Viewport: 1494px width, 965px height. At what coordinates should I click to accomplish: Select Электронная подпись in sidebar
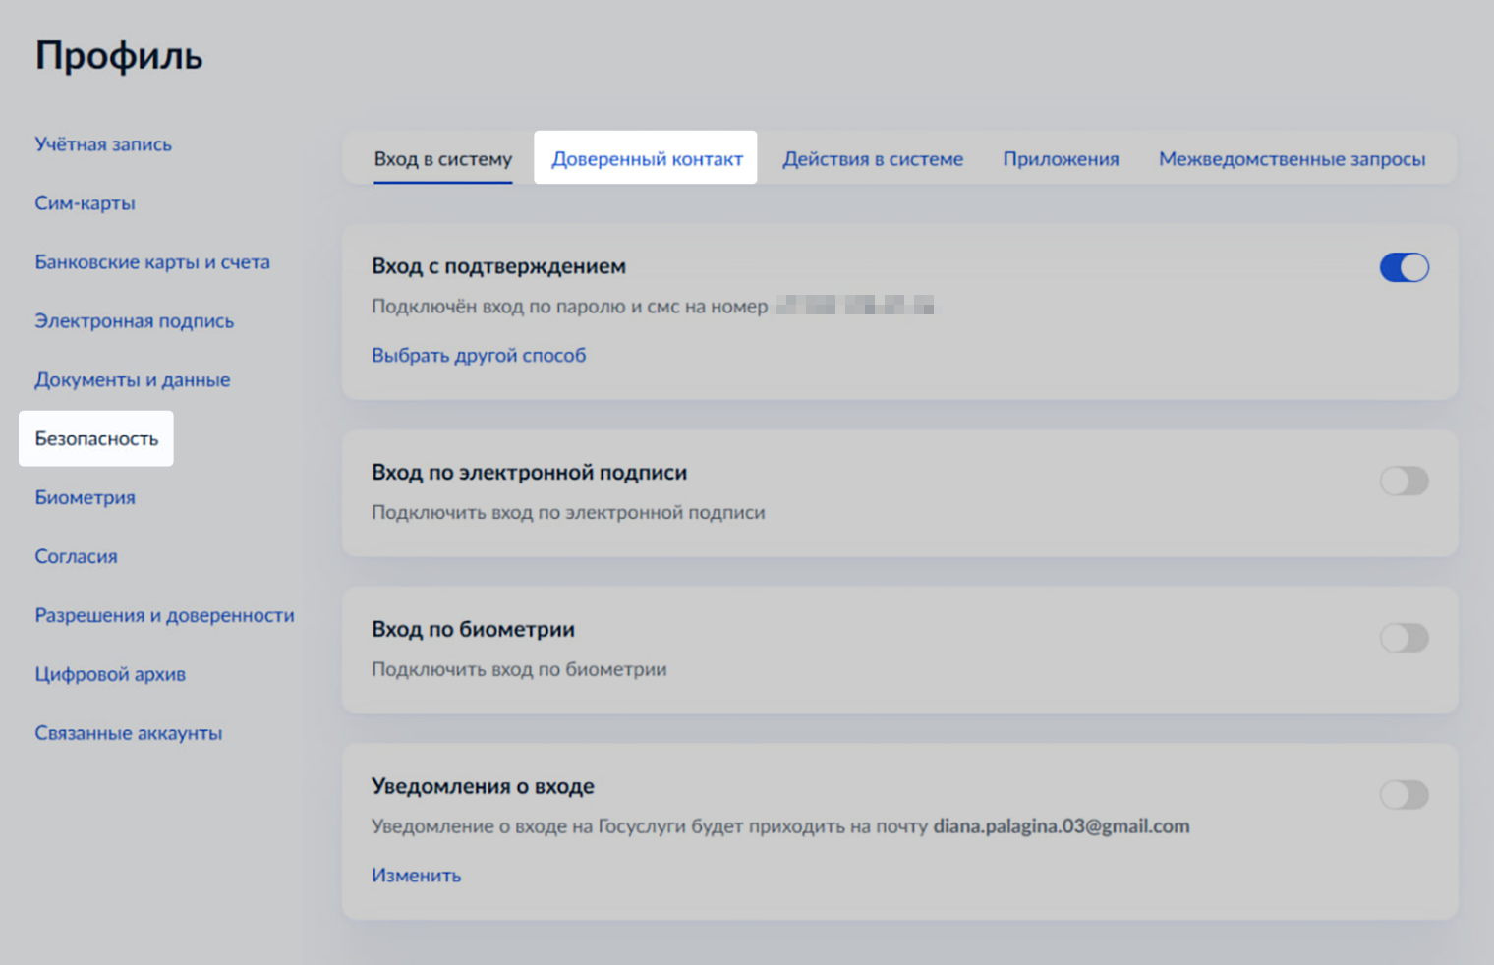pyautogui.click(x=135, y=321)
